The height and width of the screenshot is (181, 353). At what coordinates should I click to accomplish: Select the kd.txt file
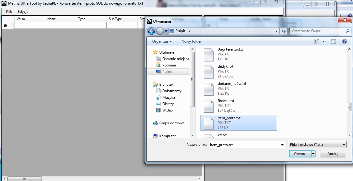(x=222, y=135)
